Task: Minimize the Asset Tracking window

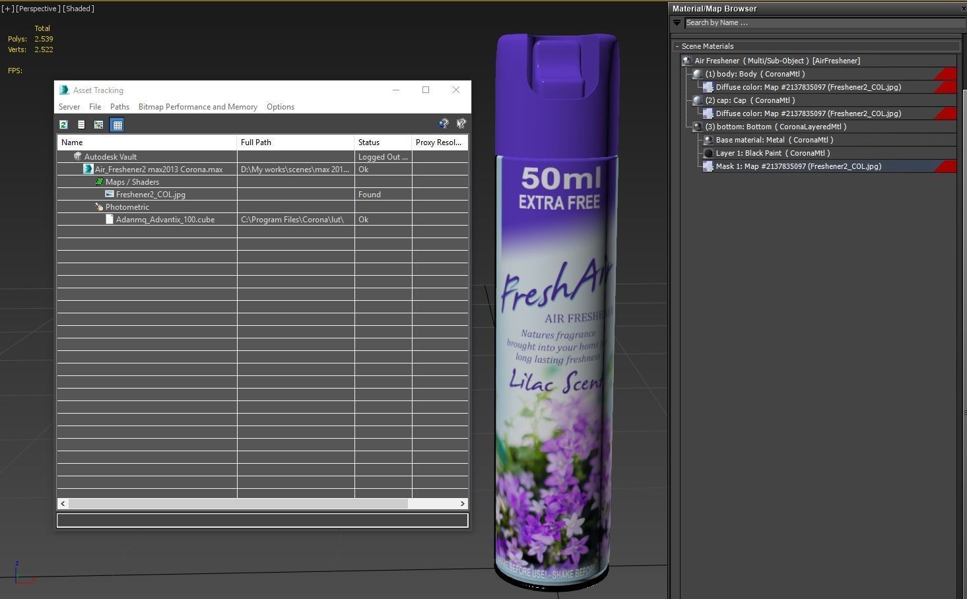Action: pos(396,90)
